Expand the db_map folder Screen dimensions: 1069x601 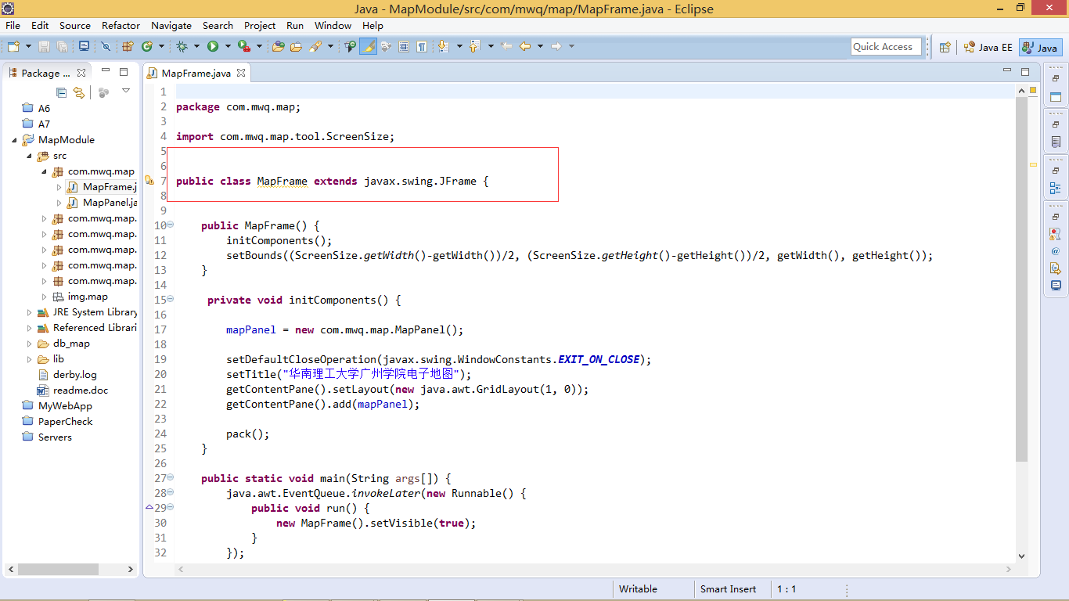(x=30, y=344)
